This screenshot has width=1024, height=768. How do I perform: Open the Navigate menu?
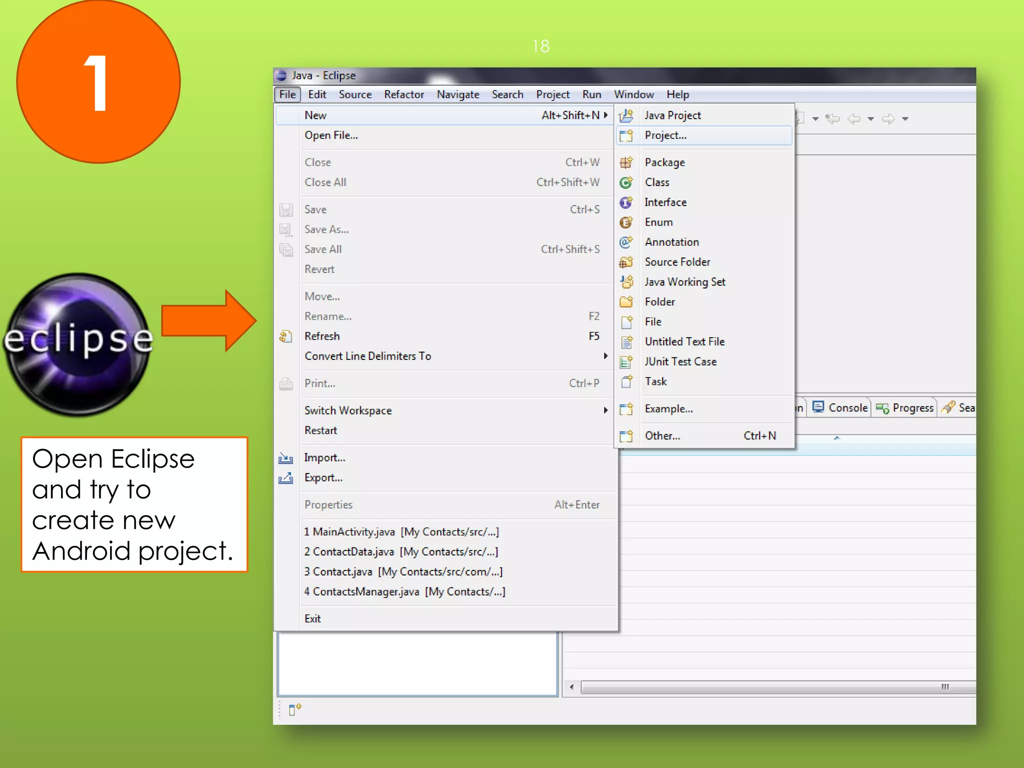[458, 94]
